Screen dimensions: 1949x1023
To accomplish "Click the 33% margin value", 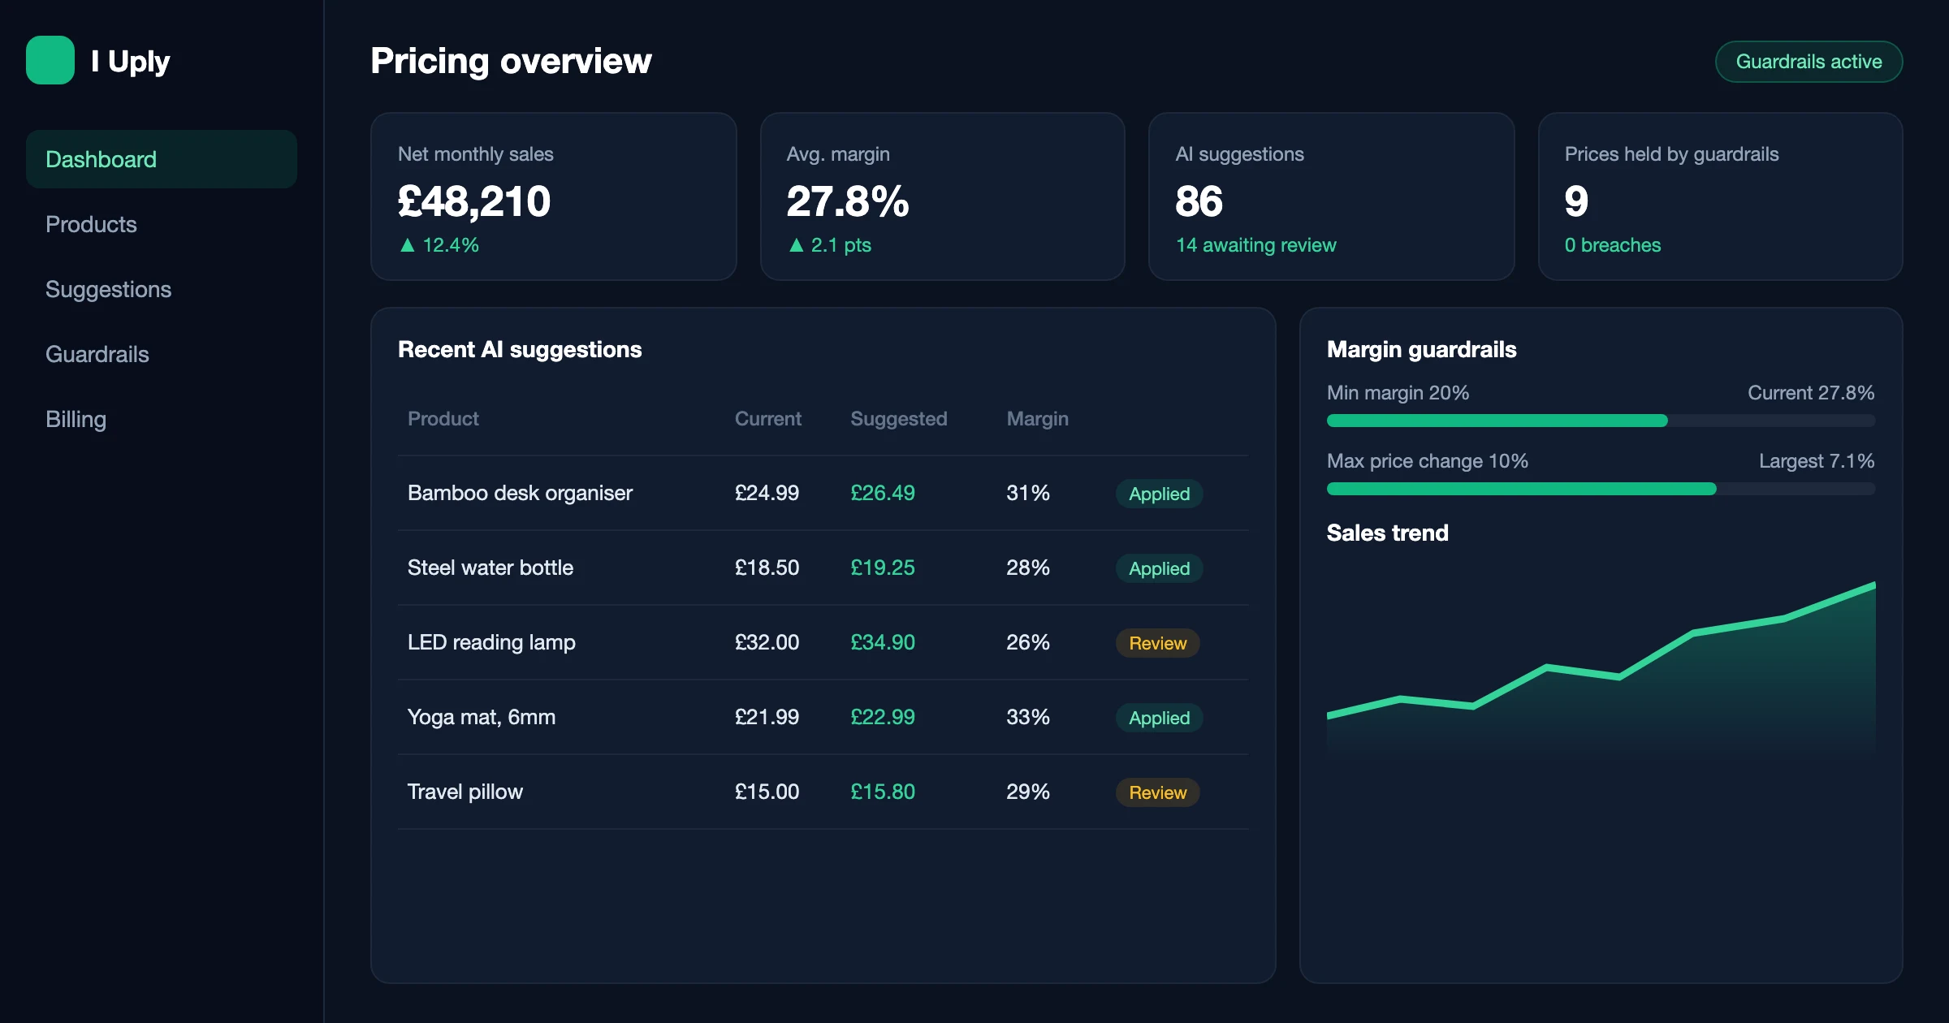I will [1027, 717].
